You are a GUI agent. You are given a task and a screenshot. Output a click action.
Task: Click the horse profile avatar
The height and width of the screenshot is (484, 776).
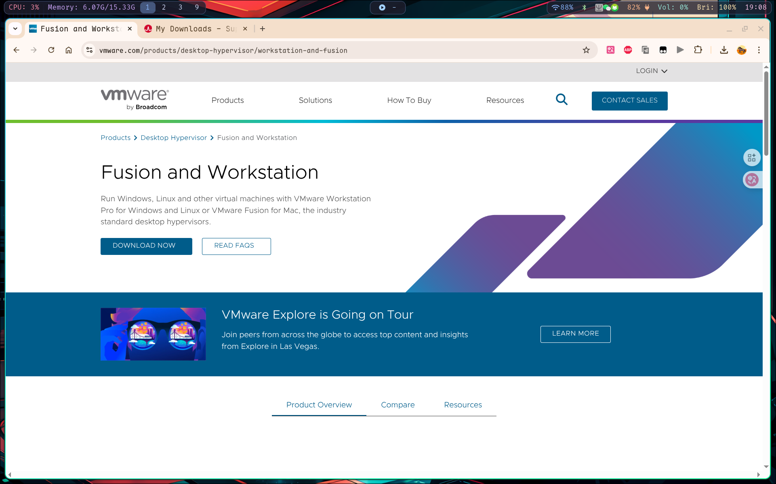742,50
